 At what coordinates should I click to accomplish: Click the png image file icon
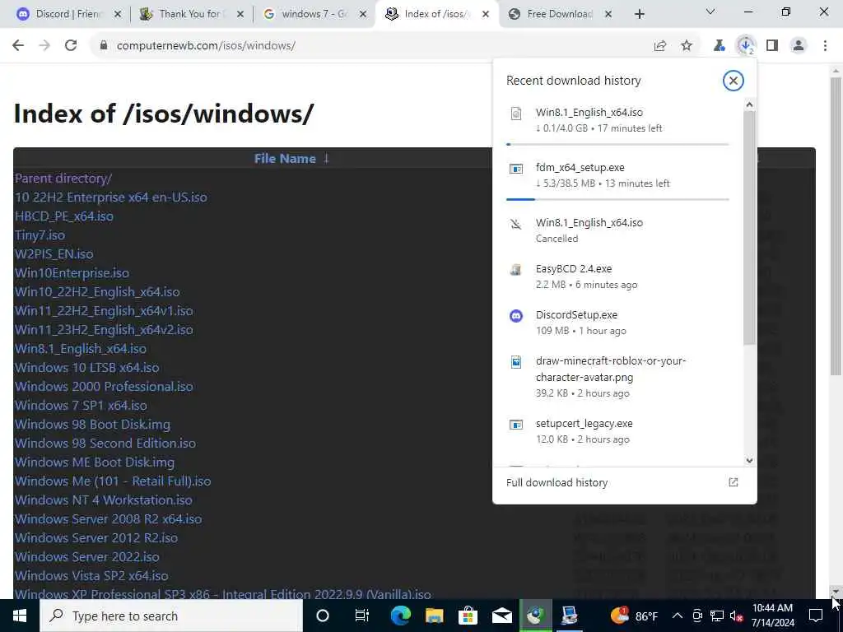click(515, 362)
